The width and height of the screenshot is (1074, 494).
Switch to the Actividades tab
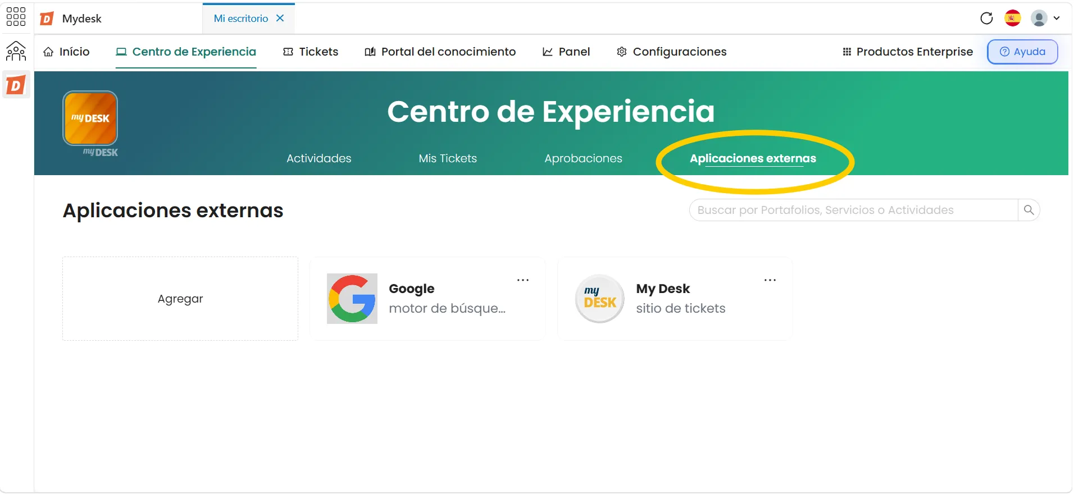[x=319, y=158]
